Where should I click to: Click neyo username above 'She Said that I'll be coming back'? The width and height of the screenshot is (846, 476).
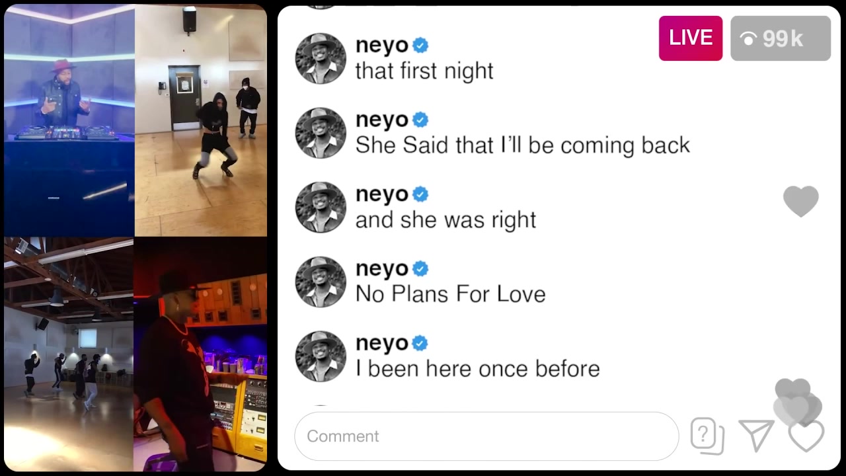pos(382,120)
